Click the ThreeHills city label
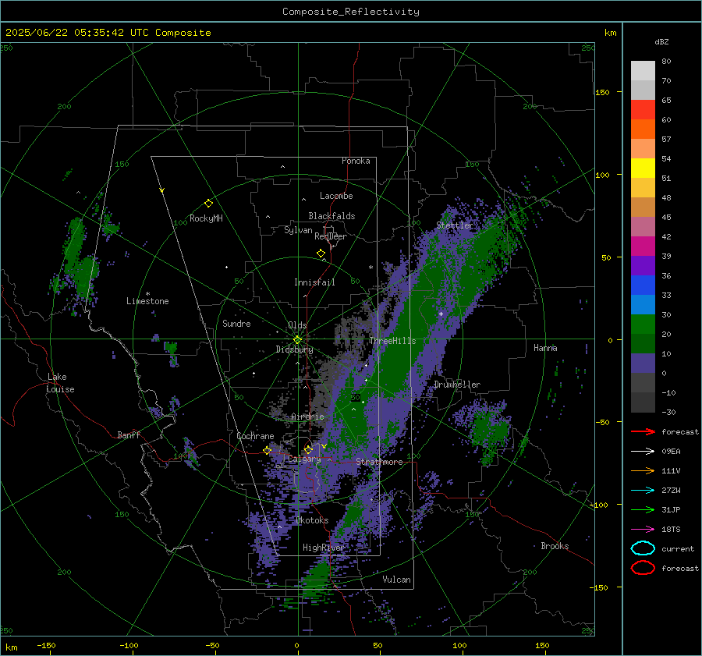The width and height of the screenshot is (702, 656). point(392,341)
